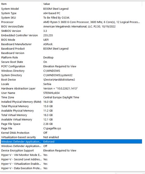
Task: Click the C:\WINDOWS\system32 value
Action: (x=58, y=75)
